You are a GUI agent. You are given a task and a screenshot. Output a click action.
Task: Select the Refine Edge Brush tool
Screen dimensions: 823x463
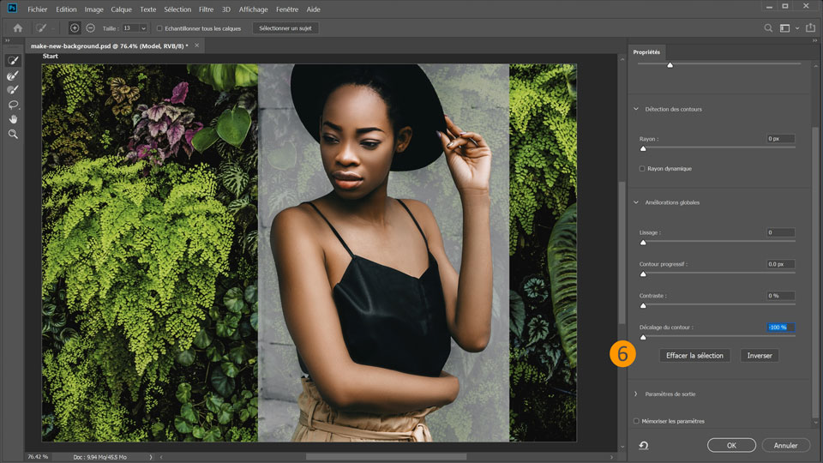coord(13,75)
